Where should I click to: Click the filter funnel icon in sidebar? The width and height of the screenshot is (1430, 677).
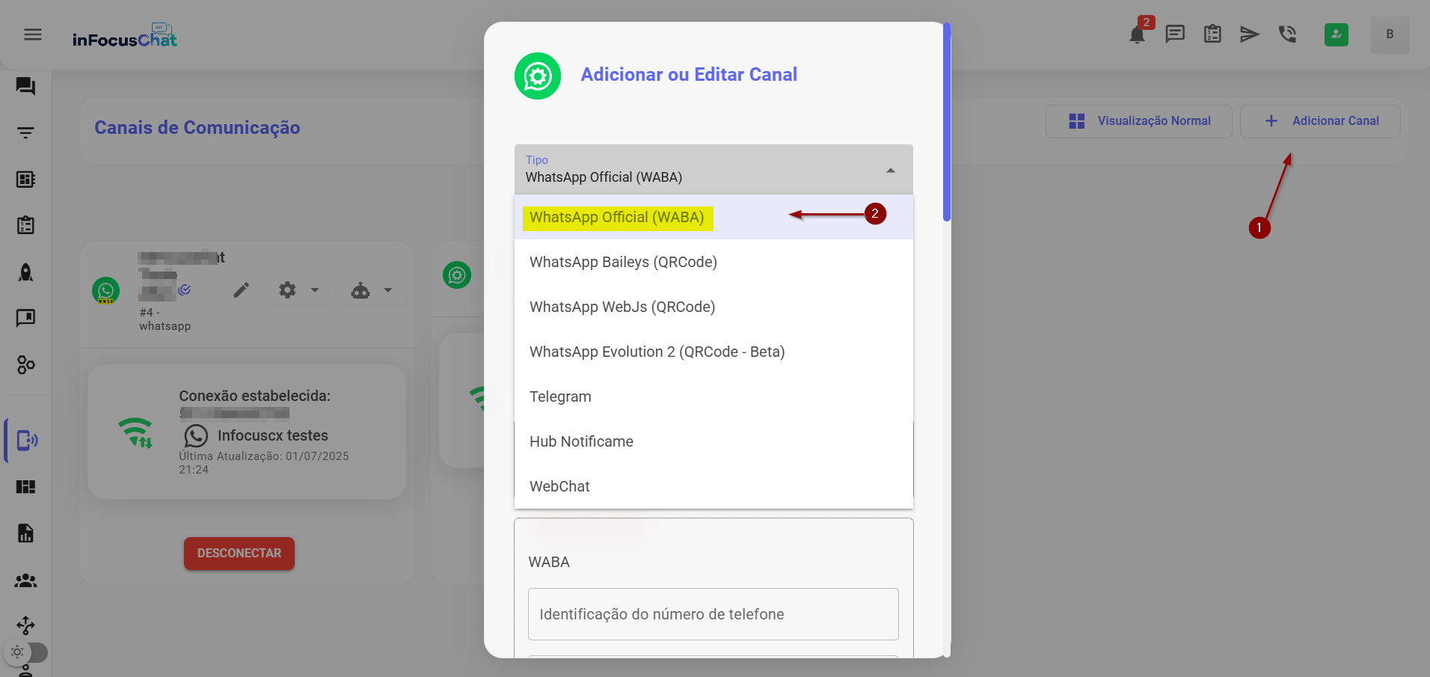coord(26,133)
